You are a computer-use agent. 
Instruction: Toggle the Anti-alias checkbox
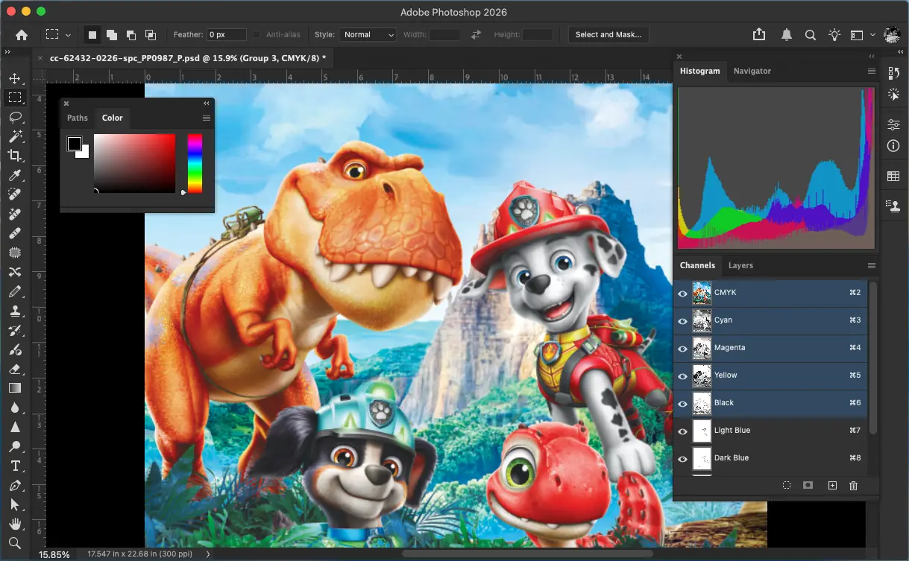coord(257,34)
